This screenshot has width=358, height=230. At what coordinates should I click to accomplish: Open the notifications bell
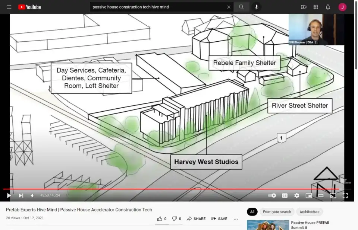click(328, 7)
